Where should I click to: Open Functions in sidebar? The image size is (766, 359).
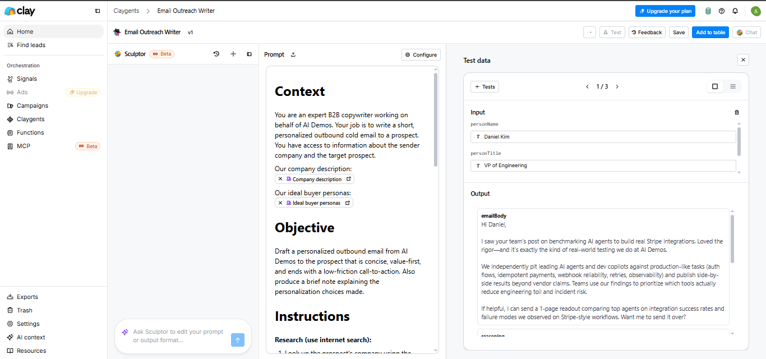(54, 132)
